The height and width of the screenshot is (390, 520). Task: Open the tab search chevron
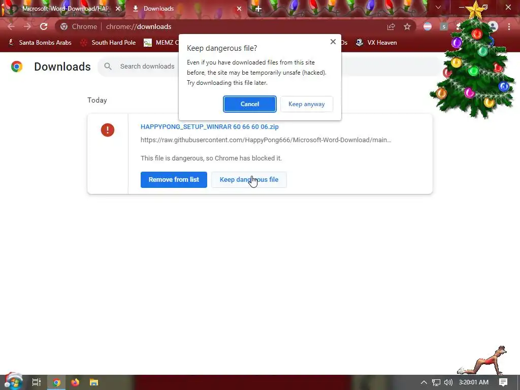[x=438, y=7]
